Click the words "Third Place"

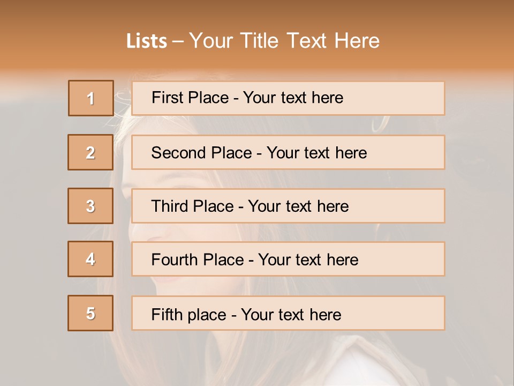[x=193, y=206]
